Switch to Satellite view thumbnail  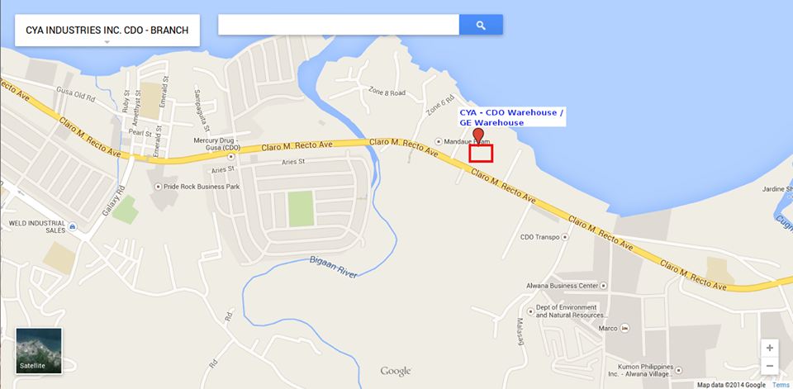point(39,350)
